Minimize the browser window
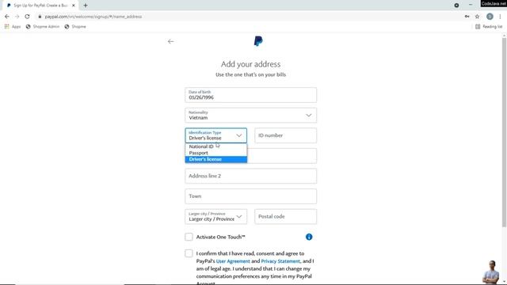Screen dimensions: 507x285 pos(471,5)
